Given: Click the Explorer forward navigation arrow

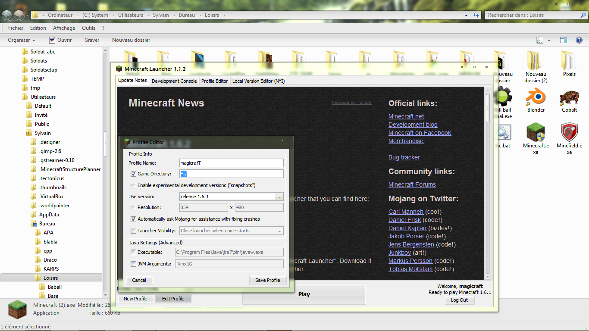Looking at the screenshot, I should (19, 15).
